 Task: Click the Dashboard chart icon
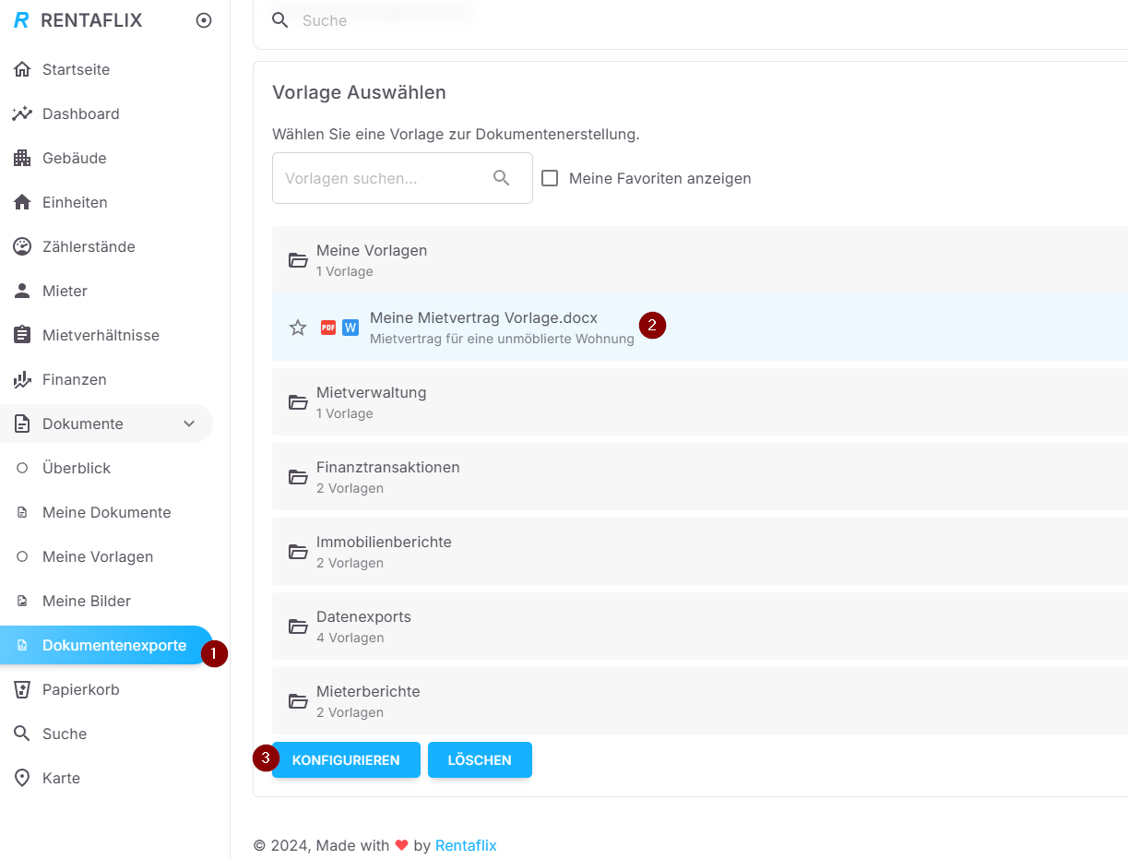22,114
